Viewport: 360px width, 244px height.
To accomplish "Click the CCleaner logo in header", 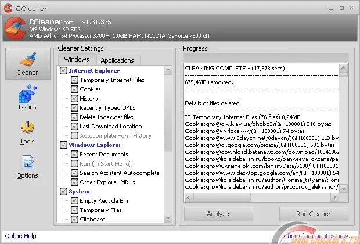I will click(15, 28).
